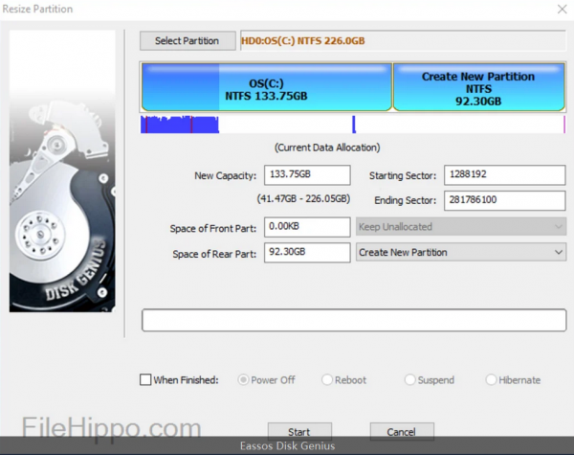Pick the Hibernate radio option
Image resolution: width=574 pixels, height=455 pixels.
click(491, 380)
